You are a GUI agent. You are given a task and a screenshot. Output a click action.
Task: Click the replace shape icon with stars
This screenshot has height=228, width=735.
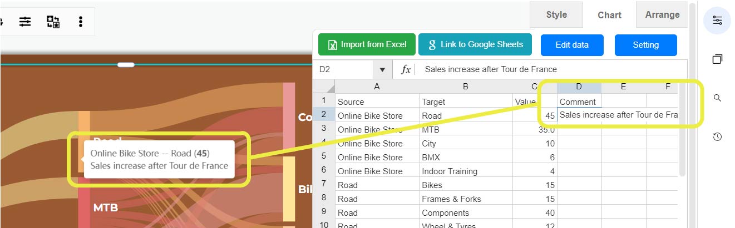point(53,22)
